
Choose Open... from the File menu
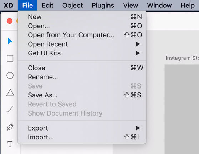[82, 26]
